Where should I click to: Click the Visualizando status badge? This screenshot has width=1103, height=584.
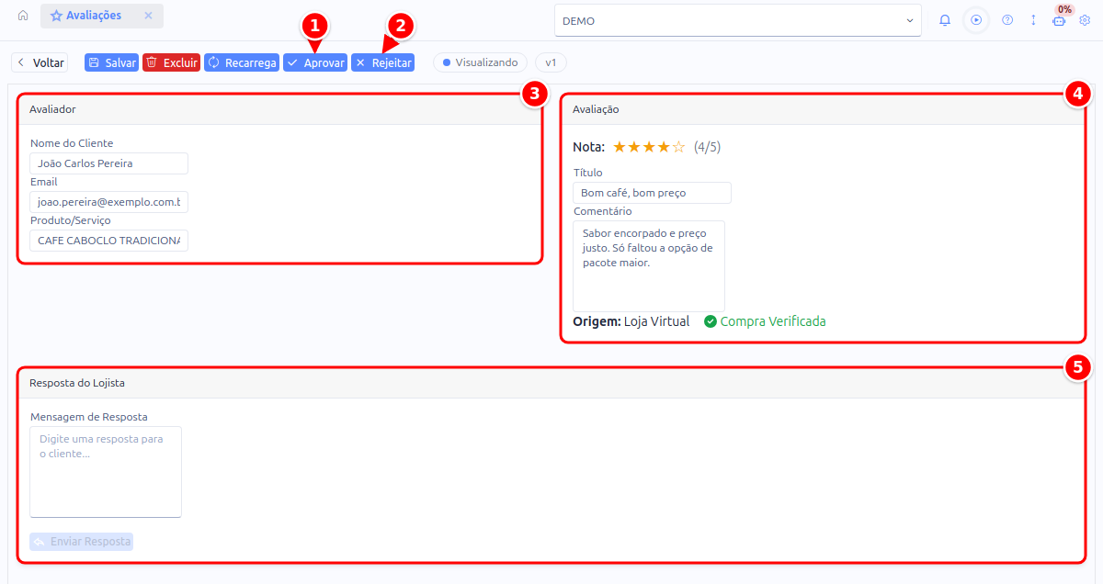[x=480, y=62]
